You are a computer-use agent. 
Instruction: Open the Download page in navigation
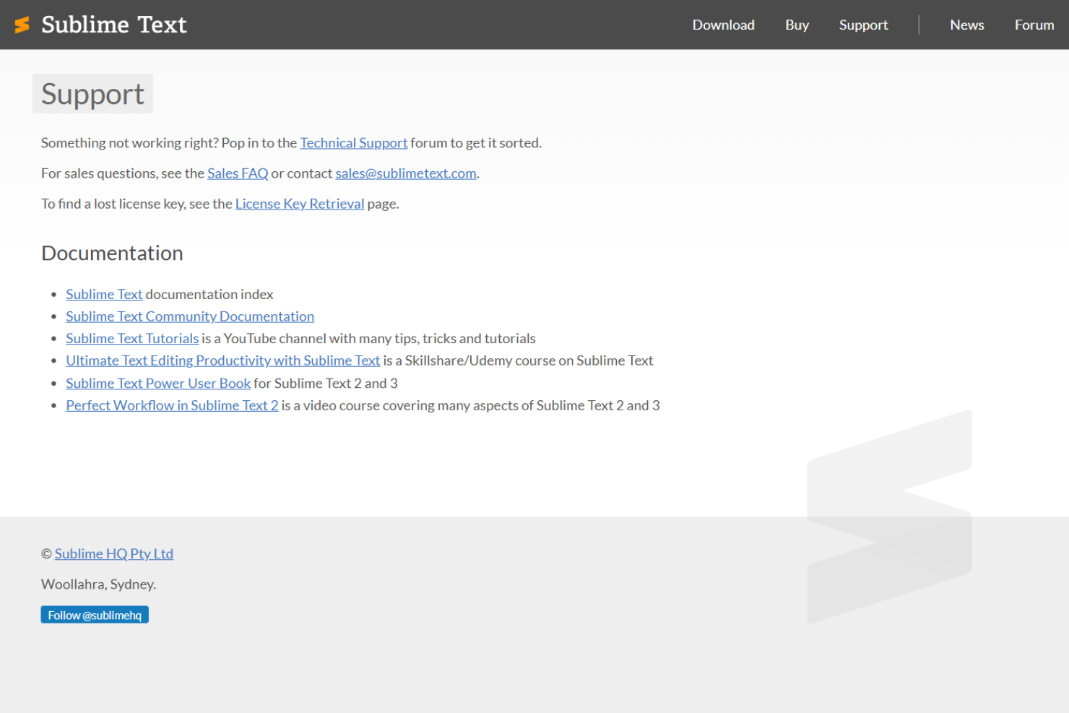click(x=723, y=25)
